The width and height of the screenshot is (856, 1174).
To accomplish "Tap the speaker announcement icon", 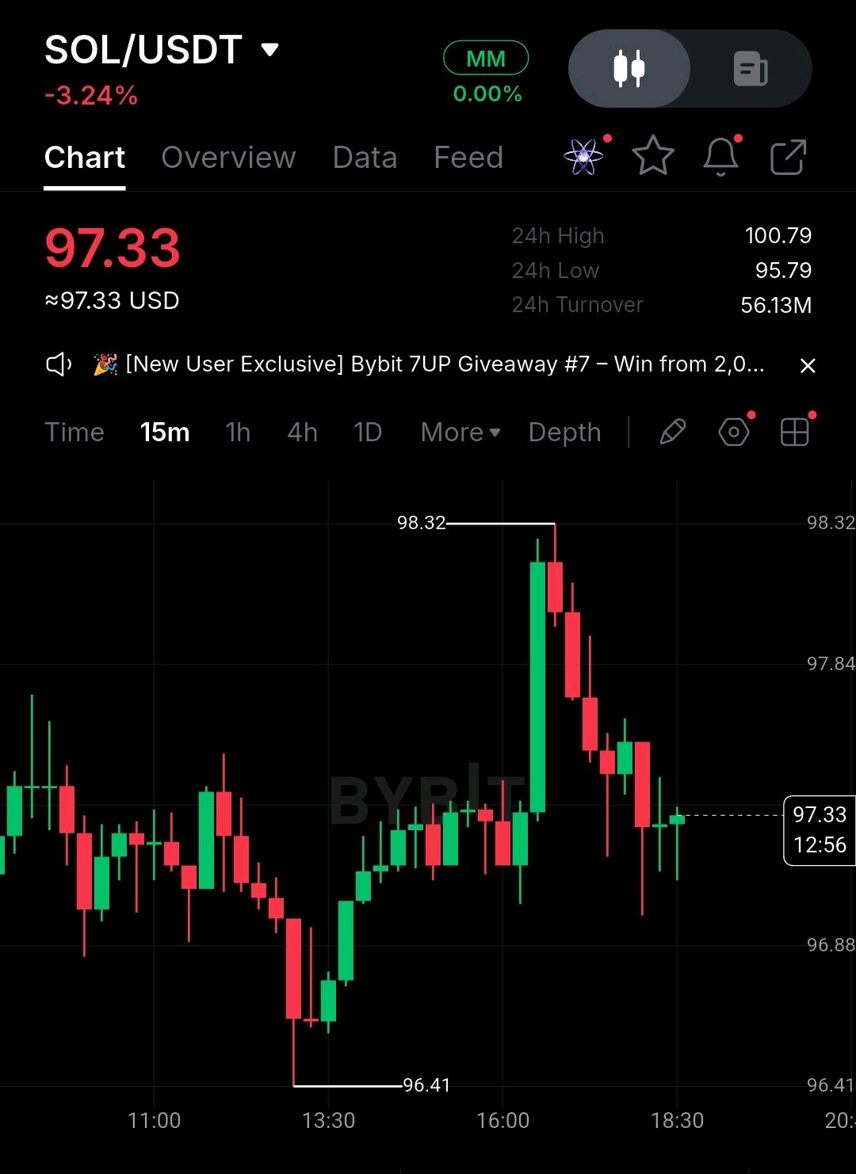I will (x=59, y=364).
